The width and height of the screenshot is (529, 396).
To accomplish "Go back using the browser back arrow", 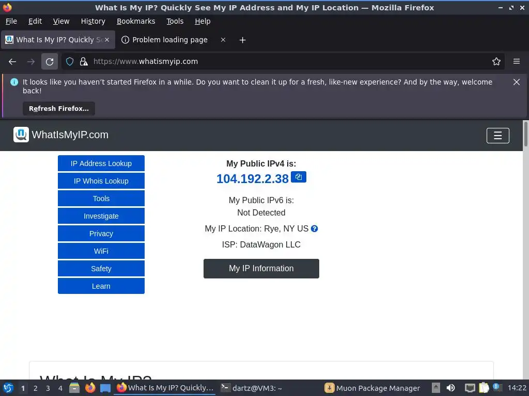I will (12, 62).
